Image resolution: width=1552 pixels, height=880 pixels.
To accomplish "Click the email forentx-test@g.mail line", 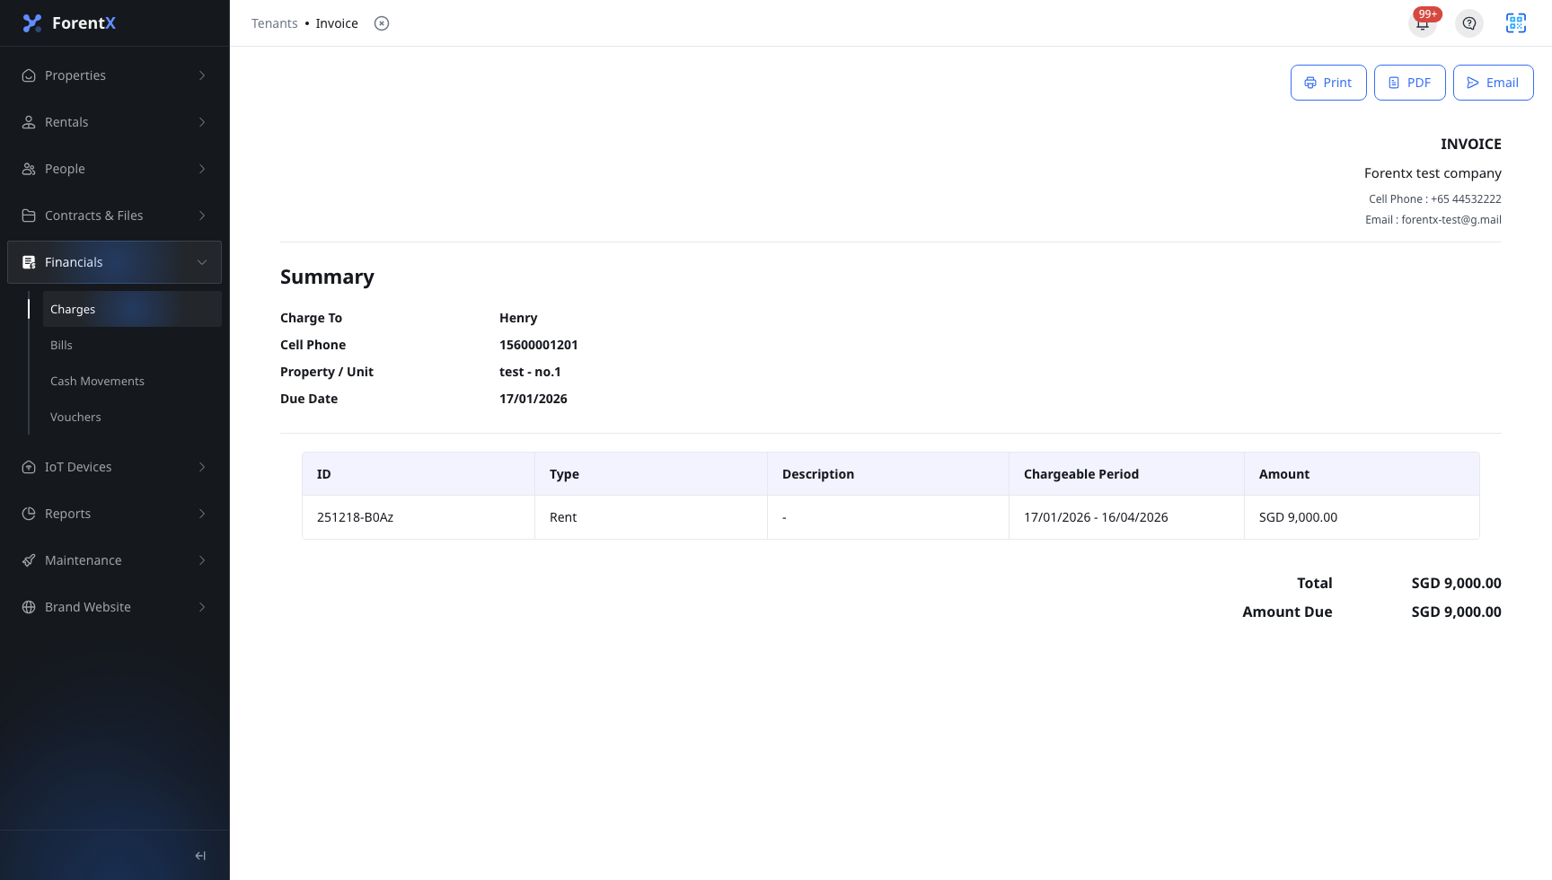I will pos(1433,220).
